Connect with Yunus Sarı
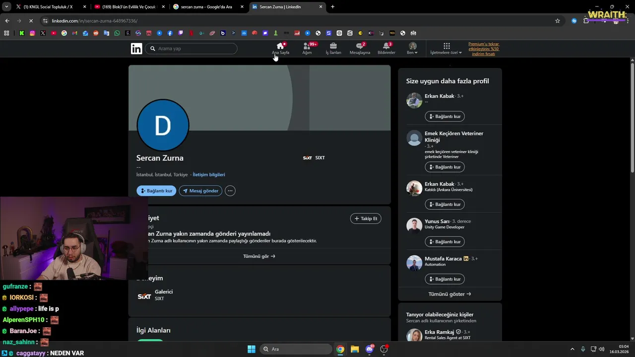The image size is (635, 357). [444, 241]
